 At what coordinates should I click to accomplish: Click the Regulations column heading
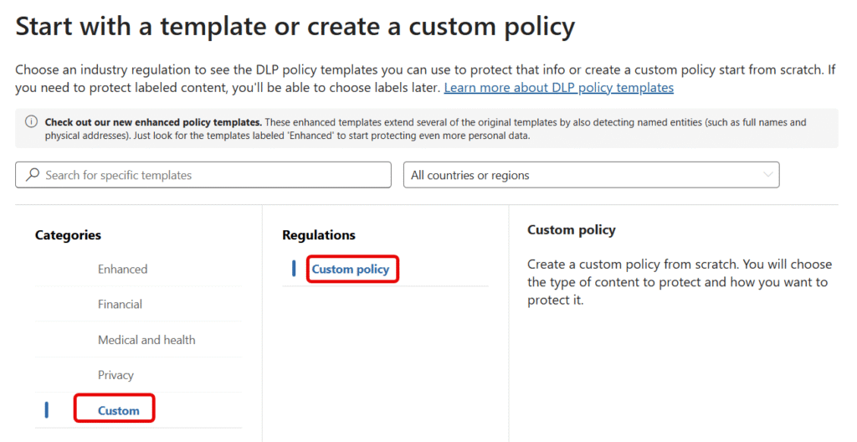(x=319, y=235)
